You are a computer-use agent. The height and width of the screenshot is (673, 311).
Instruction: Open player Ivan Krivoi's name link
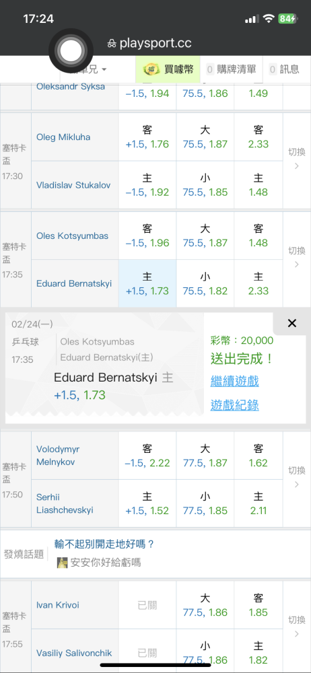pyautogui.click(x=58, y=605)
